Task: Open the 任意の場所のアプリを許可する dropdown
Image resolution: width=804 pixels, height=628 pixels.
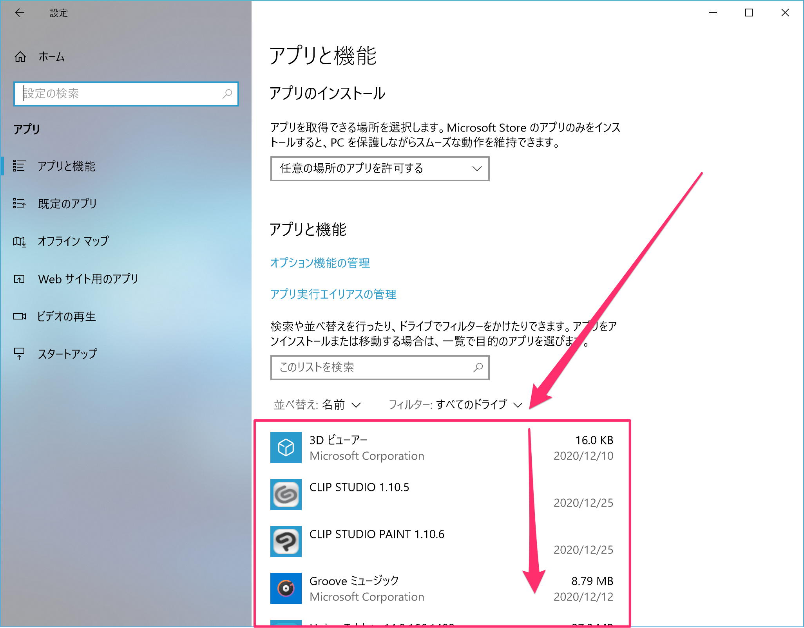Action: [x=380, y=169]
